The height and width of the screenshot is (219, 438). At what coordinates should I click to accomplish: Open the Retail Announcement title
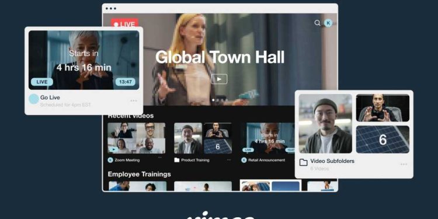click(x=266, y=160)
